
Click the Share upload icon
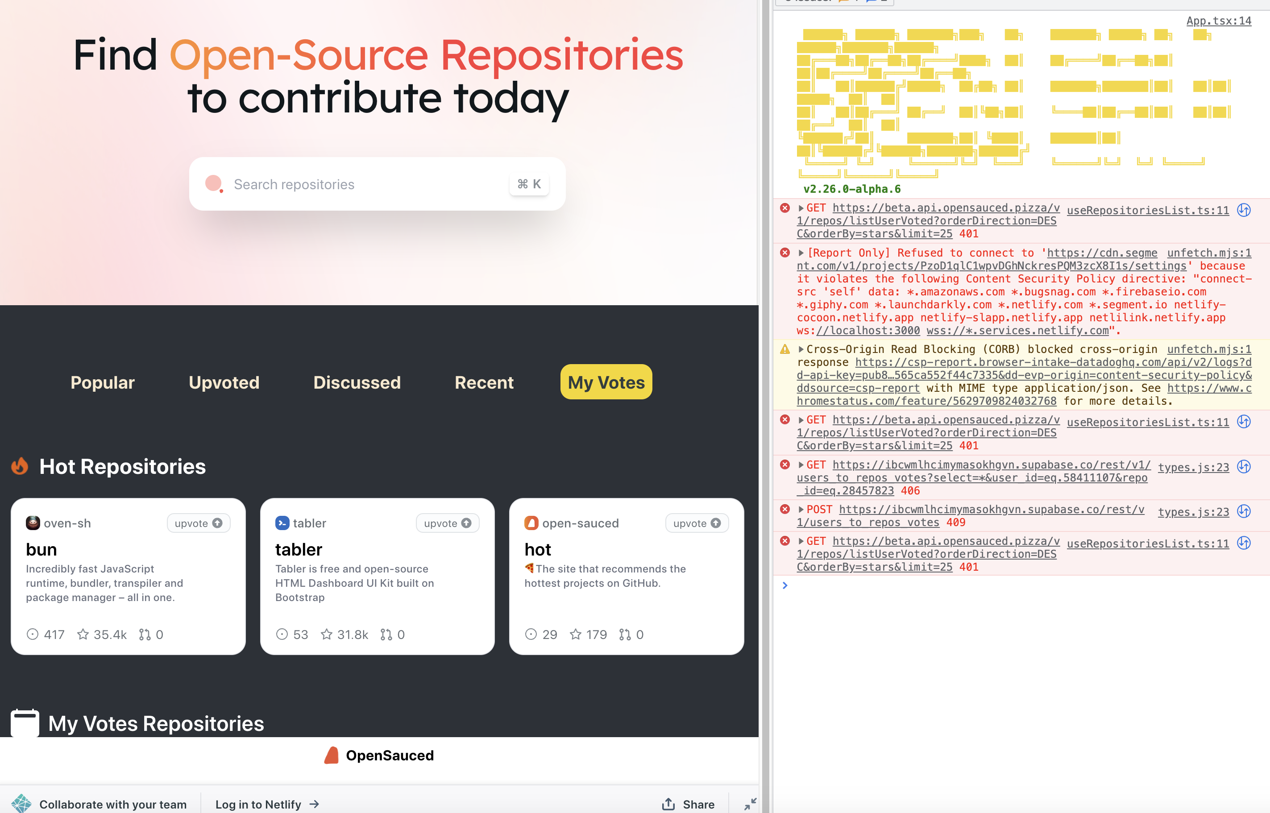click(668, 804)
